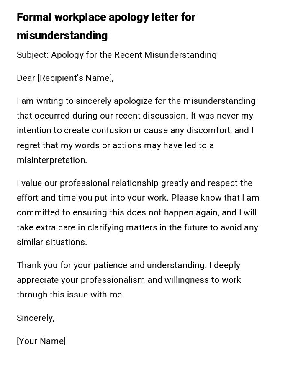Click the closing word 'Sincerely,'
This screenshot has width=293, height=367.
click(36, 318)
